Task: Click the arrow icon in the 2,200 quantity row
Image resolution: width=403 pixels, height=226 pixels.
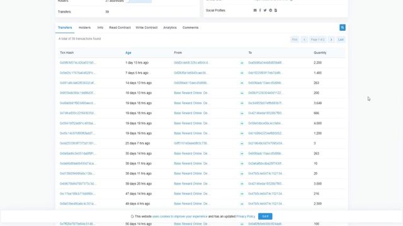Action: pos(242,63)
